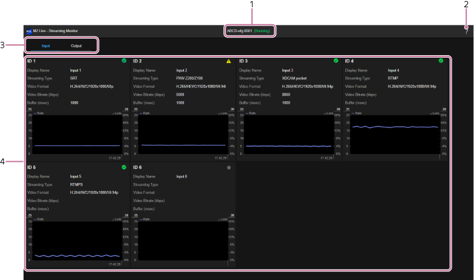Image resolution: width=474 pixels, height=280 pixels.
Task: Click the green status check on ID 4
Action: click(441, 61)
